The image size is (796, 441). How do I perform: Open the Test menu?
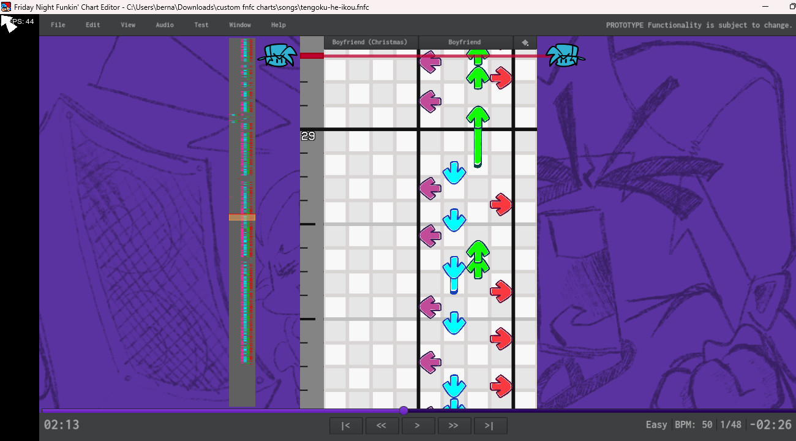point(201,25)
